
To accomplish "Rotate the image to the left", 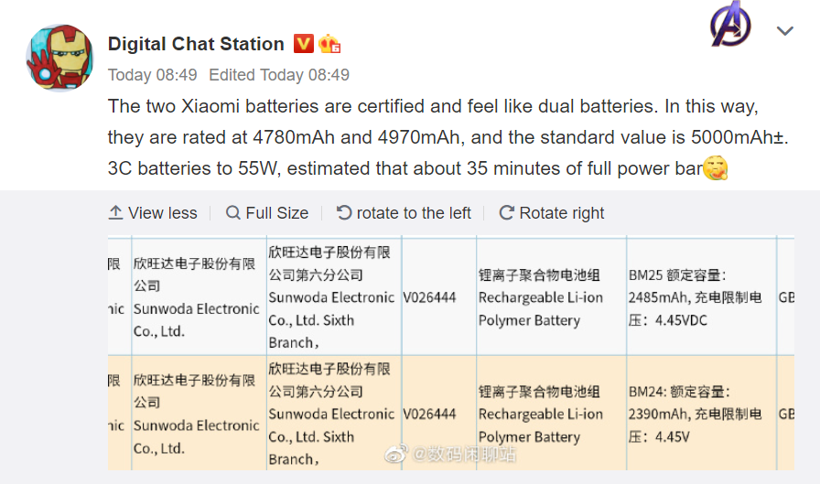I will pyautogui.click(x=404, y=213).
